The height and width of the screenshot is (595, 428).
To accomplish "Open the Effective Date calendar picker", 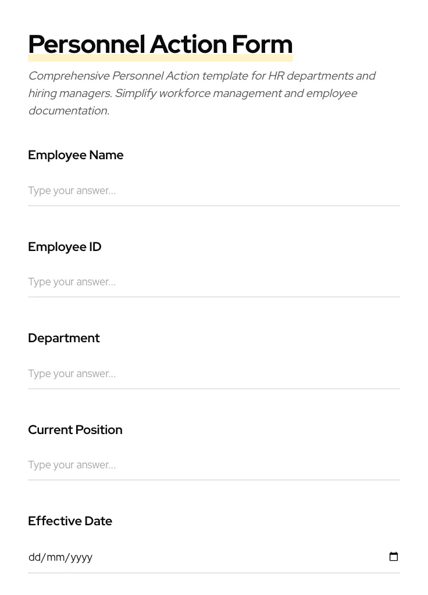I will click(394, 557).
